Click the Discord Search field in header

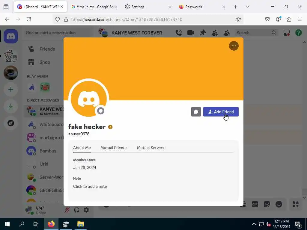[x=256, y=33]
